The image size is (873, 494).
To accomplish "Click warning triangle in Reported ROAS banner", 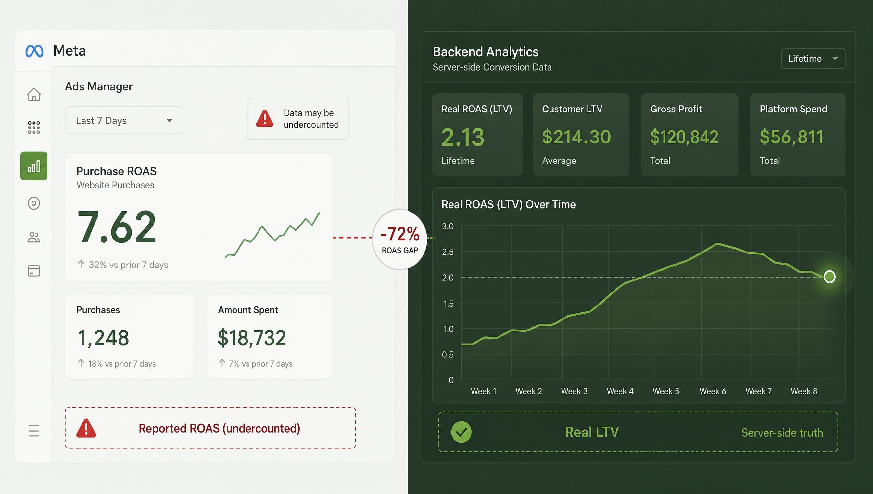I will tap(86, 428).
